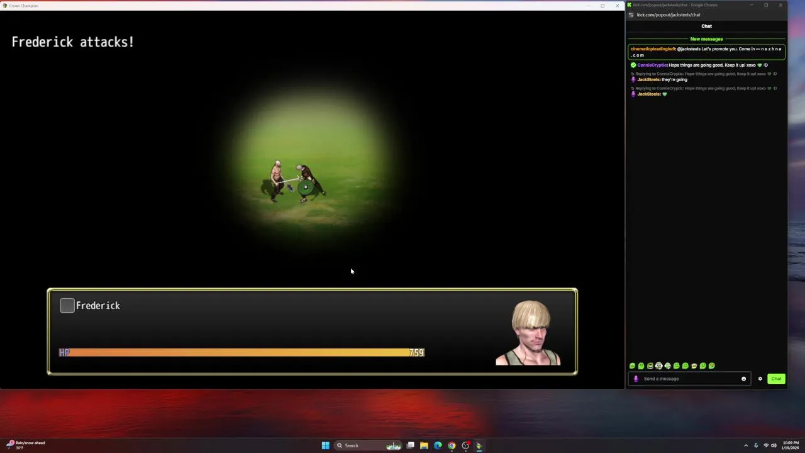Click the "Frederick attacks!" battle message
The height and width of the screenshot is (453, 805).
tap(73, 42)
